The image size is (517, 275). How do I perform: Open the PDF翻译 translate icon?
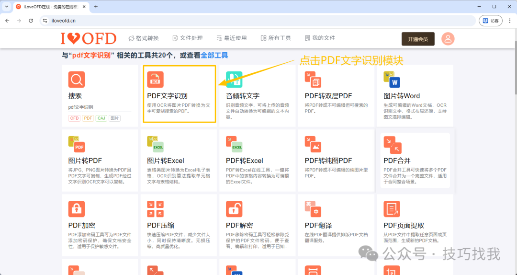tap(313, 209)
